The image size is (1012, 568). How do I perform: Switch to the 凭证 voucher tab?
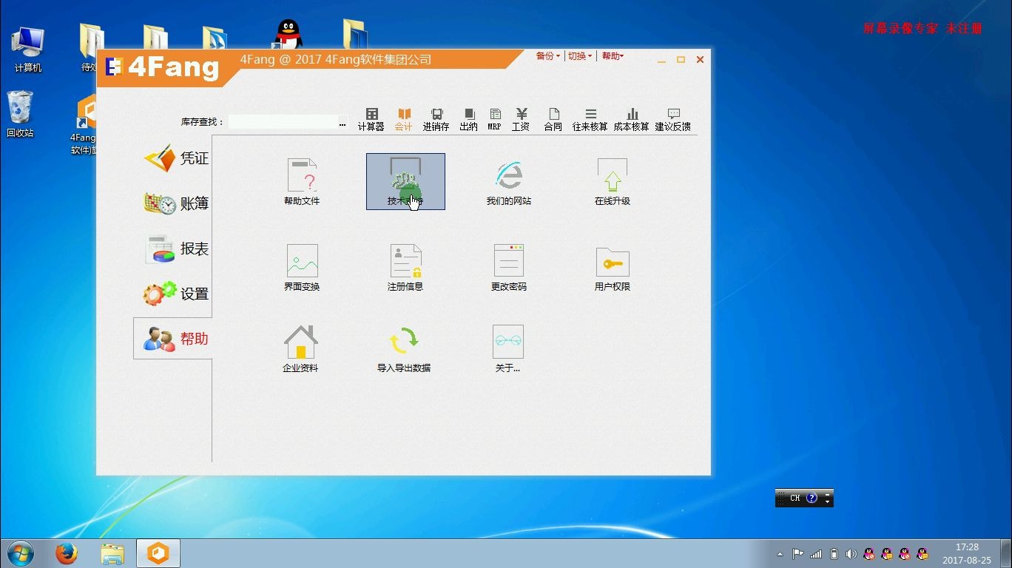[x=176, y=158]
